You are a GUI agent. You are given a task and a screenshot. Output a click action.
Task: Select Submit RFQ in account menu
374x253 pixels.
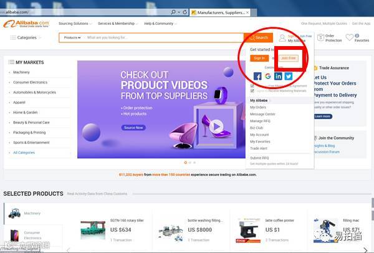point(259,158)
